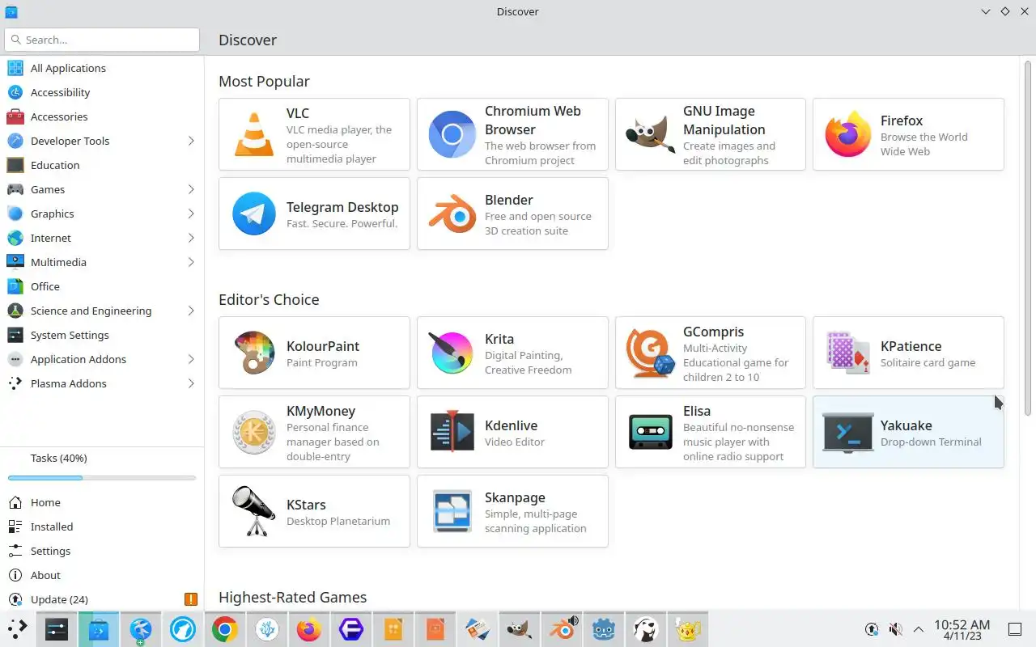Open the Update (24) page
The image size is (1036, 647).
[x=102, y=599]
